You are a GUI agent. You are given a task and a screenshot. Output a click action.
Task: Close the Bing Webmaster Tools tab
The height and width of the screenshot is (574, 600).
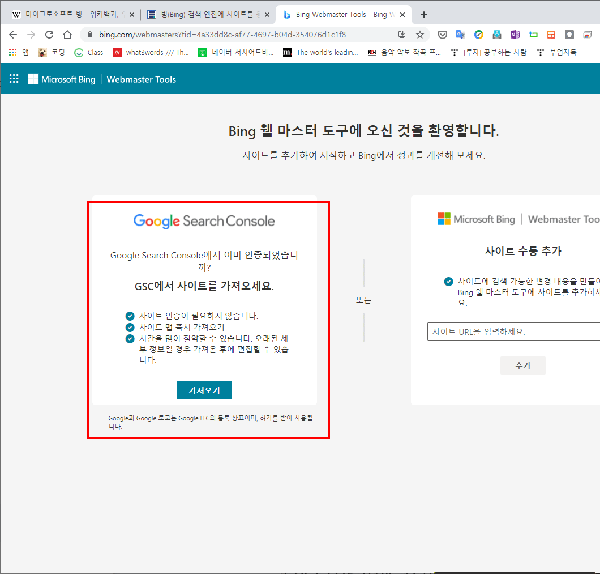click(x=402, y=15)
